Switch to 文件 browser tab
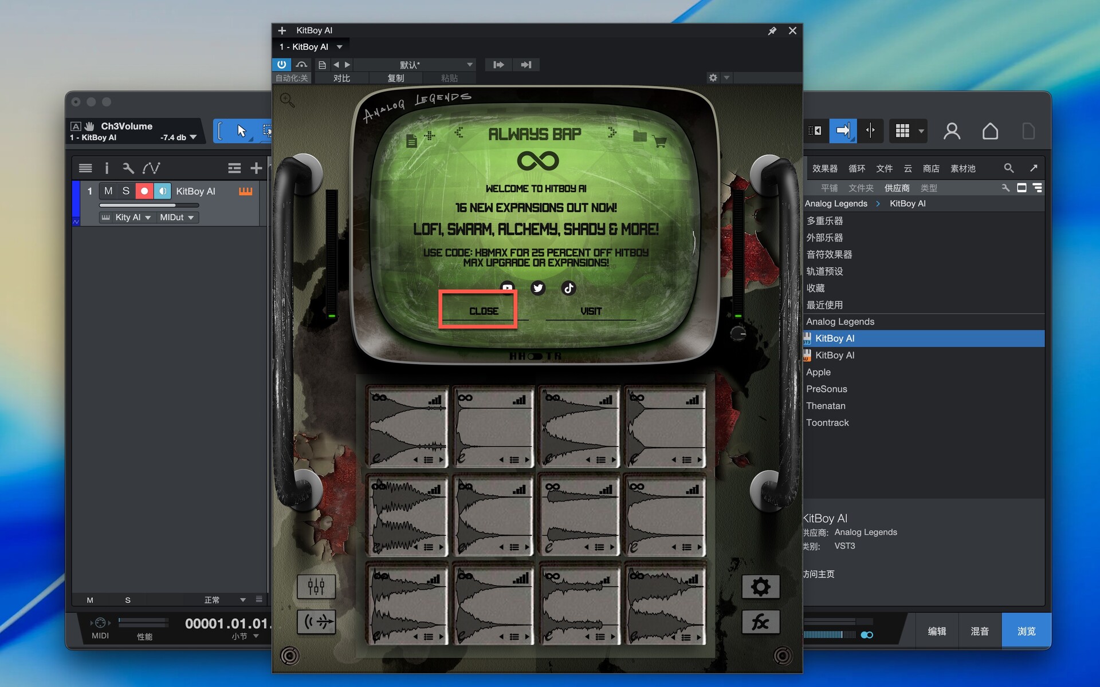The height and width of the screenshot is (687, 1100). tap(884, 168)
